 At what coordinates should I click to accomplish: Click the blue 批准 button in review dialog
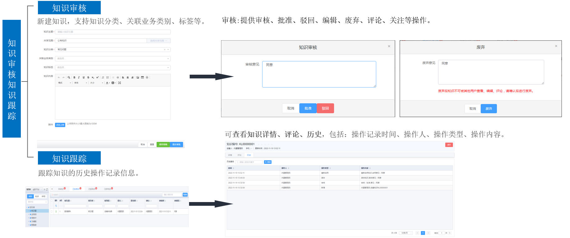pos(308,108)
